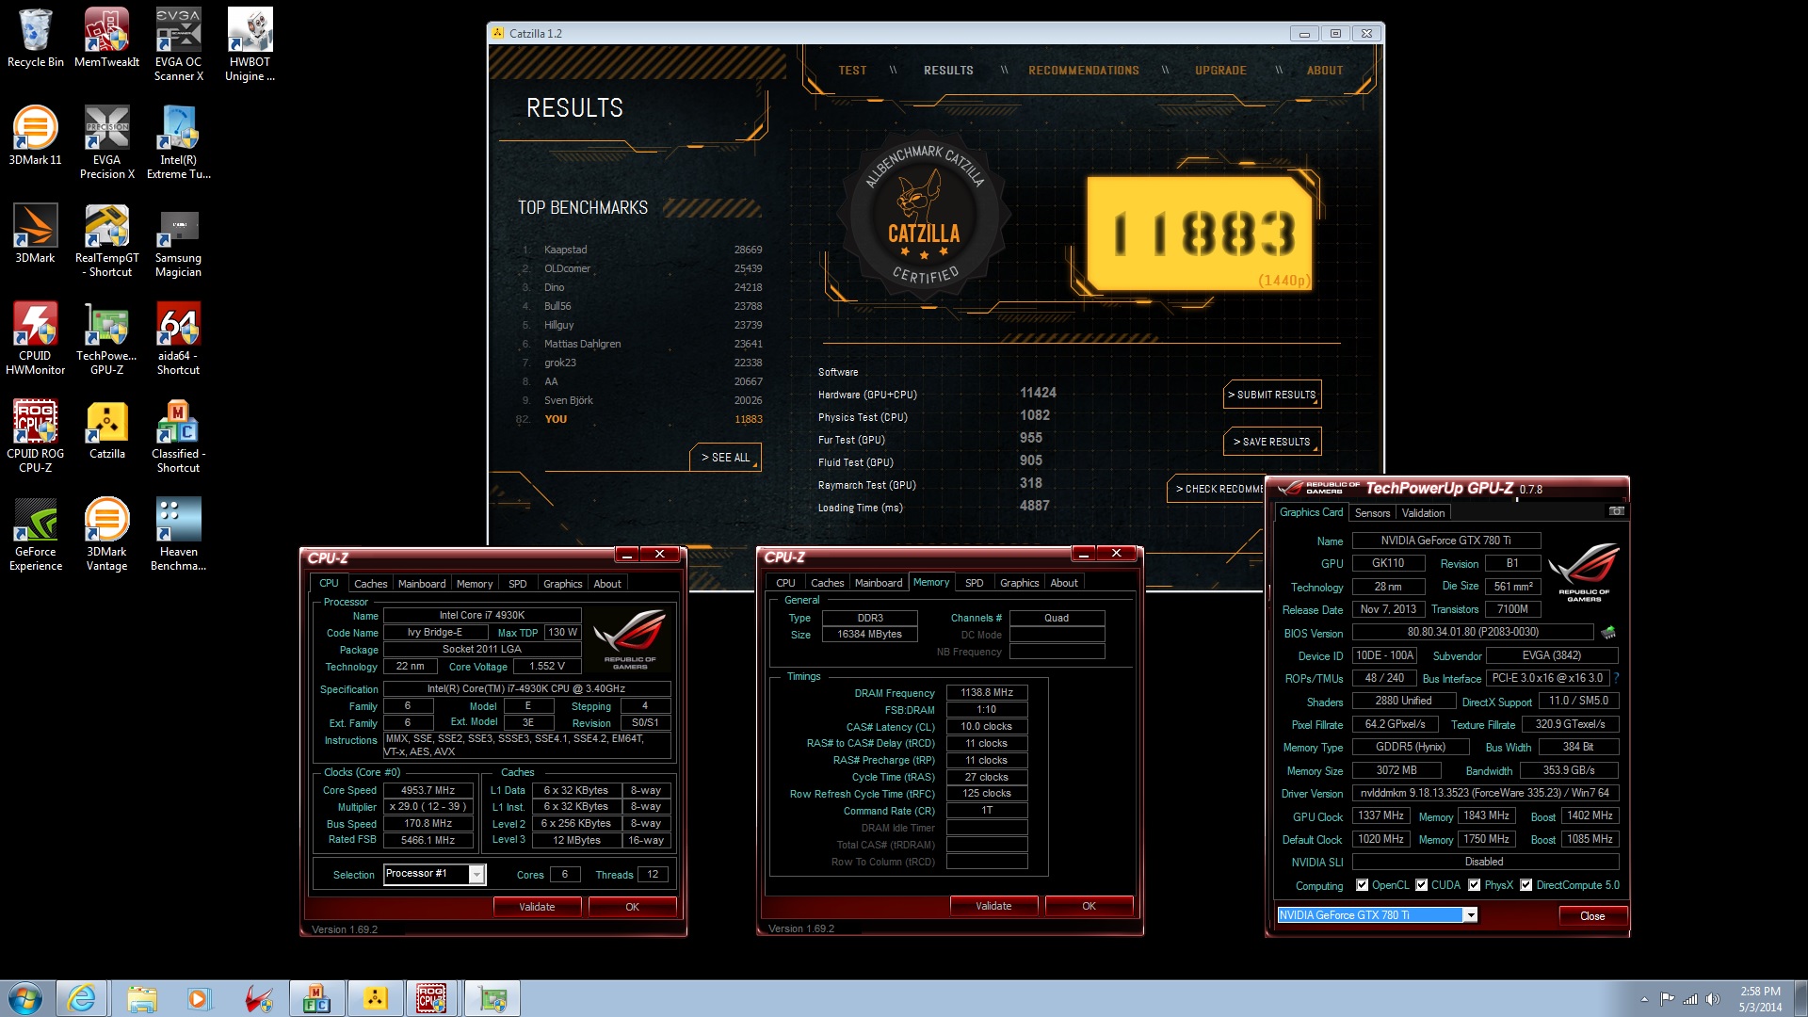
Task: Open SPD tab in right CPU-Z window
Action: click(974, 583)
